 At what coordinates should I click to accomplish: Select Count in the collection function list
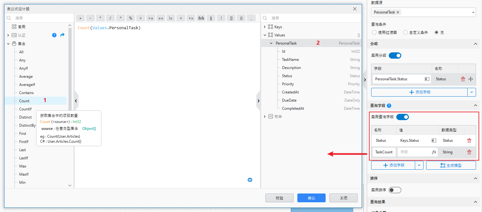(x=24, y=101)
